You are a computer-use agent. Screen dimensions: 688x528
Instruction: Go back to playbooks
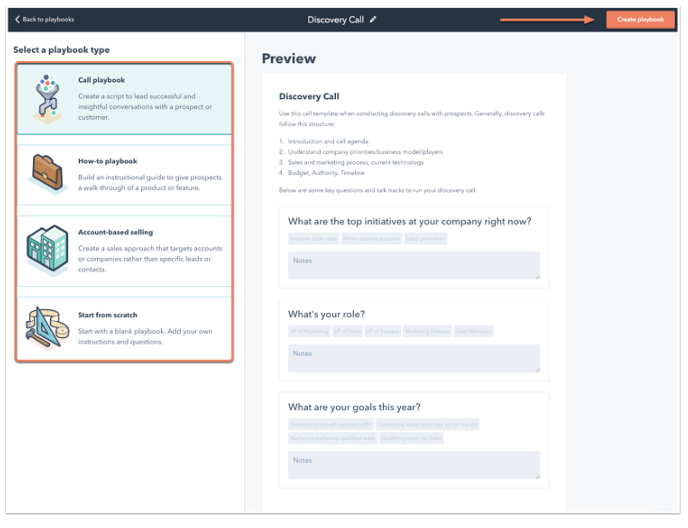click(48, 20)
